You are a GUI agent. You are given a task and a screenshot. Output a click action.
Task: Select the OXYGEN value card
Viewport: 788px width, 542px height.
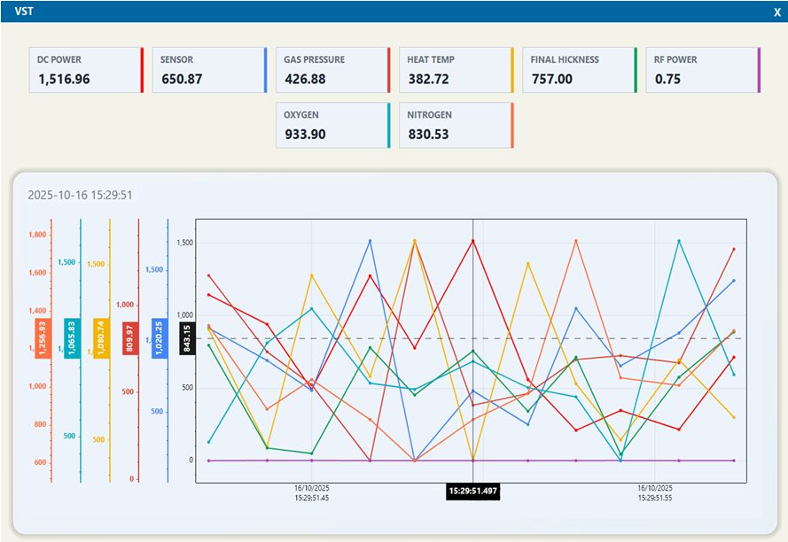coord(333,125)
